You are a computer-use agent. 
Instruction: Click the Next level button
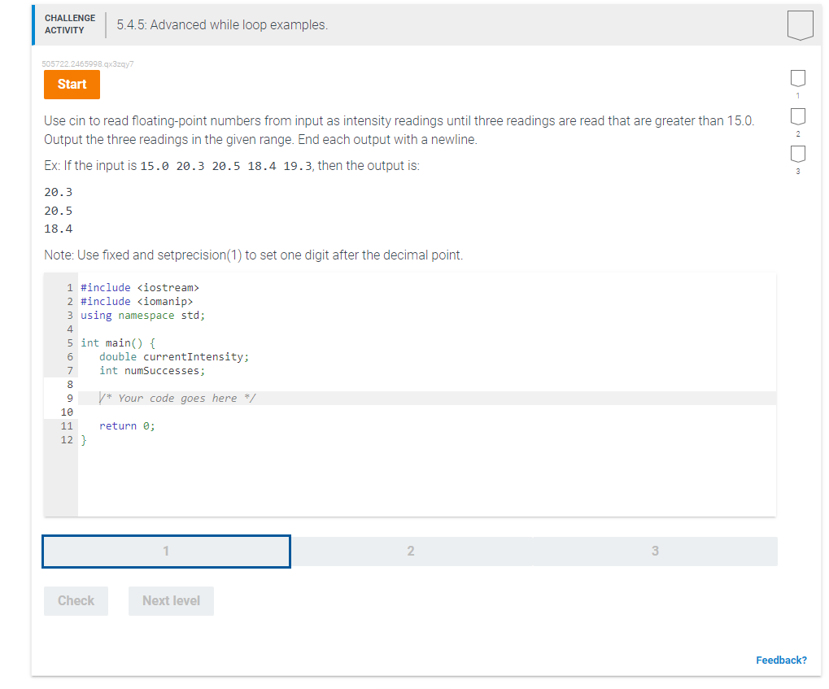tap(171, 600)
